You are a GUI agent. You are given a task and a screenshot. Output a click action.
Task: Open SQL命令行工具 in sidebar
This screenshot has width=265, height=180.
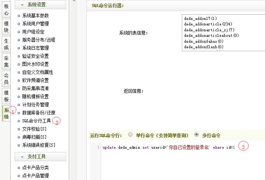point(36,121)
